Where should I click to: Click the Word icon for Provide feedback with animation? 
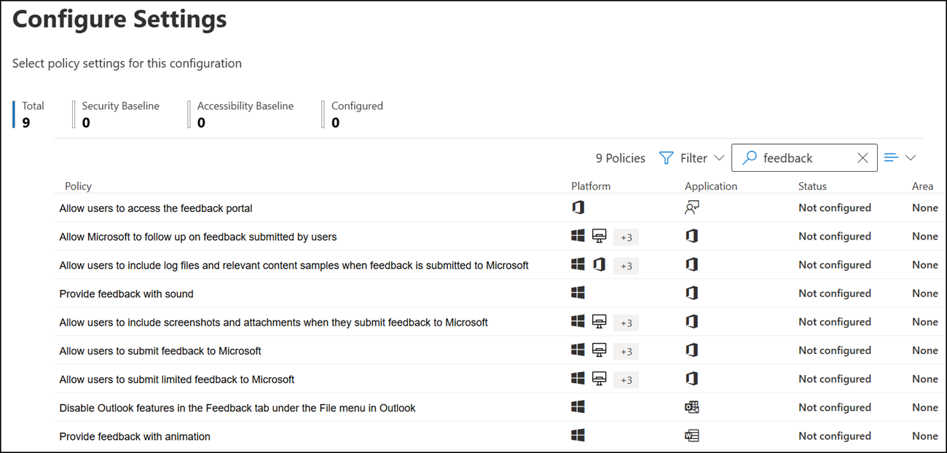click(691, 436)
